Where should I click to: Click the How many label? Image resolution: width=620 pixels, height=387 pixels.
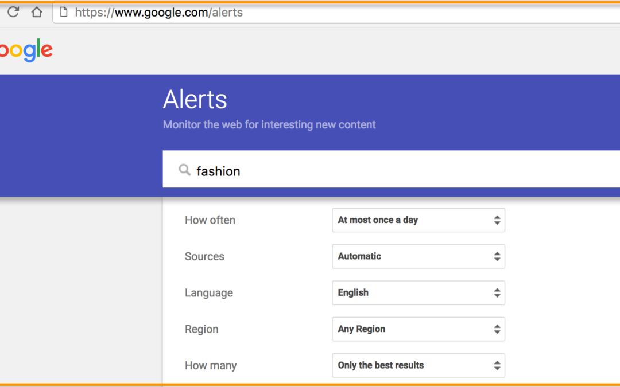click(211, 366)
